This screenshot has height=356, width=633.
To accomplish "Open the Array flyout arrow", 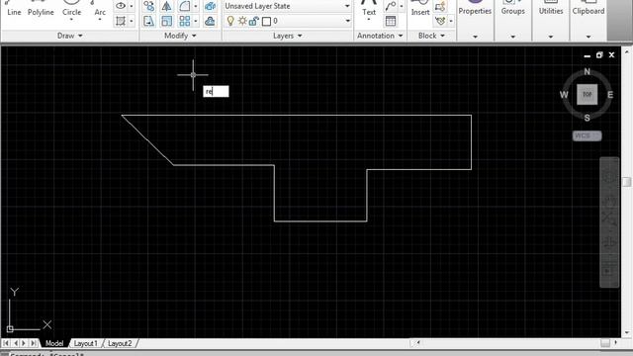I will (x=196, y=21).
